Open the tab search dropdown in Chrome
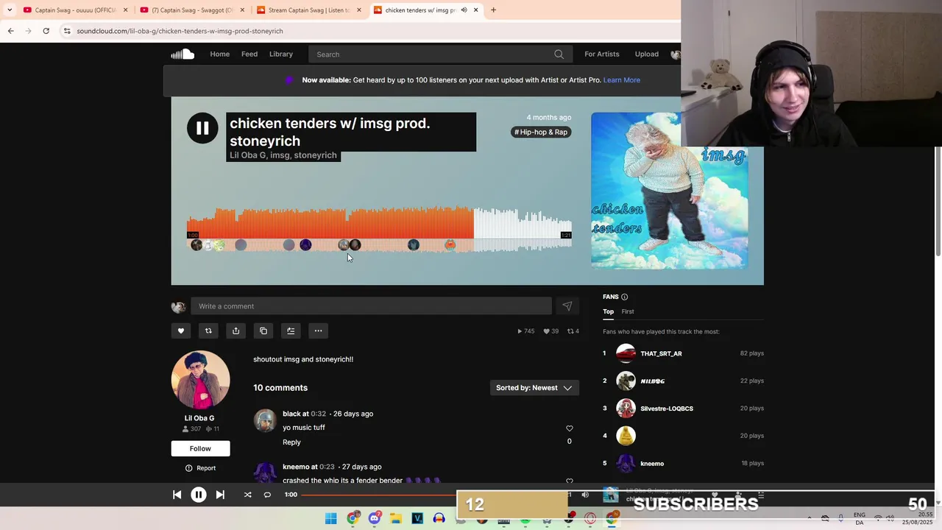The width and height of the screenshot is (942, 530). (x=9, y=10)
